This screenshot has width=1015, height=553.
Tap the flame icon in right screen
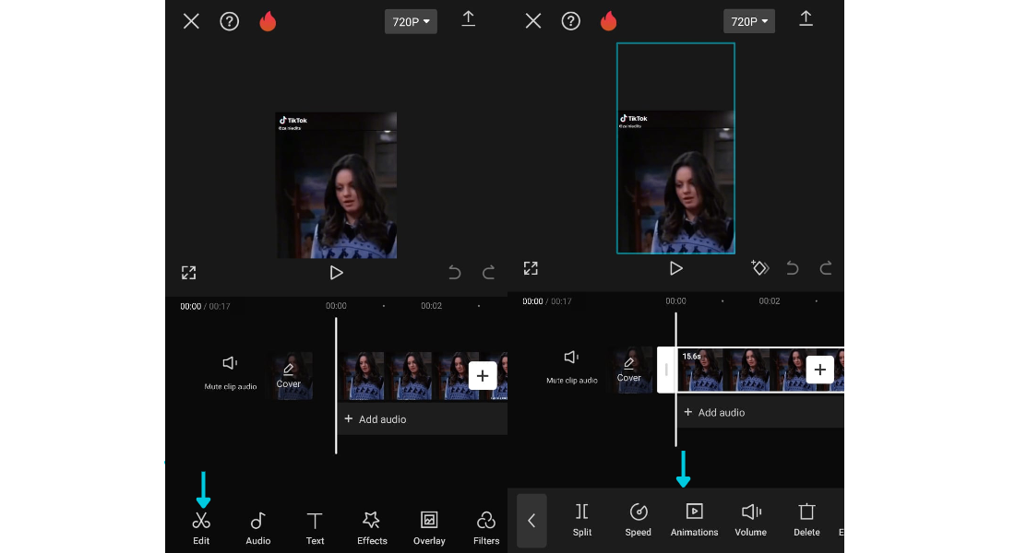[608, 21]
